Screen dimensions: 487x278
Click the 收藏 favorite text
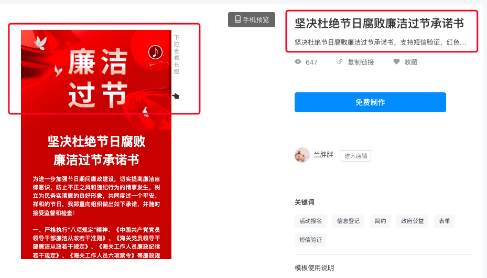click(x=410, y=62)
